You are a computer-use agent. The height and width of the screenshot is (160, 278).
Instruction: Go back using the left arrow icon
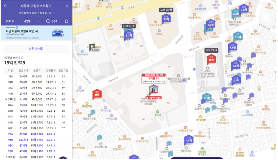click(6, 6)
